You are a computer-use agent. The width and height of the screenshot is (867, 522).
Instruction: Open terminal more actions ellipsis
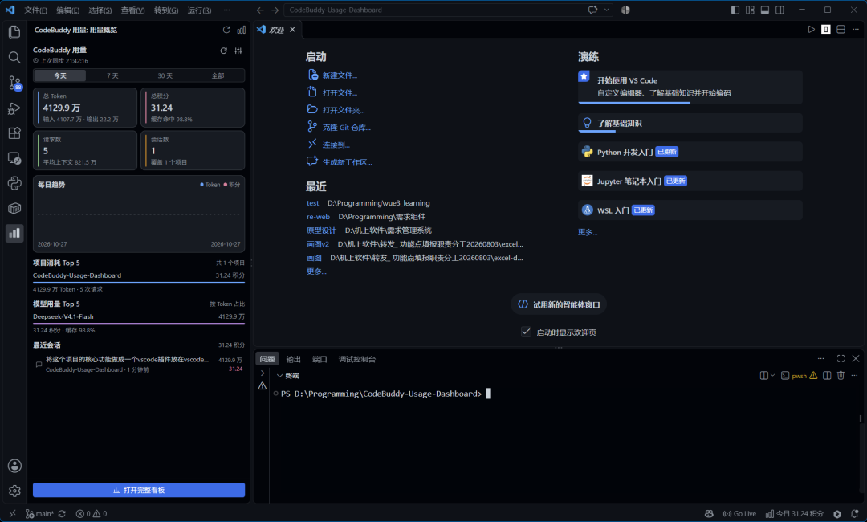(854, 375)
